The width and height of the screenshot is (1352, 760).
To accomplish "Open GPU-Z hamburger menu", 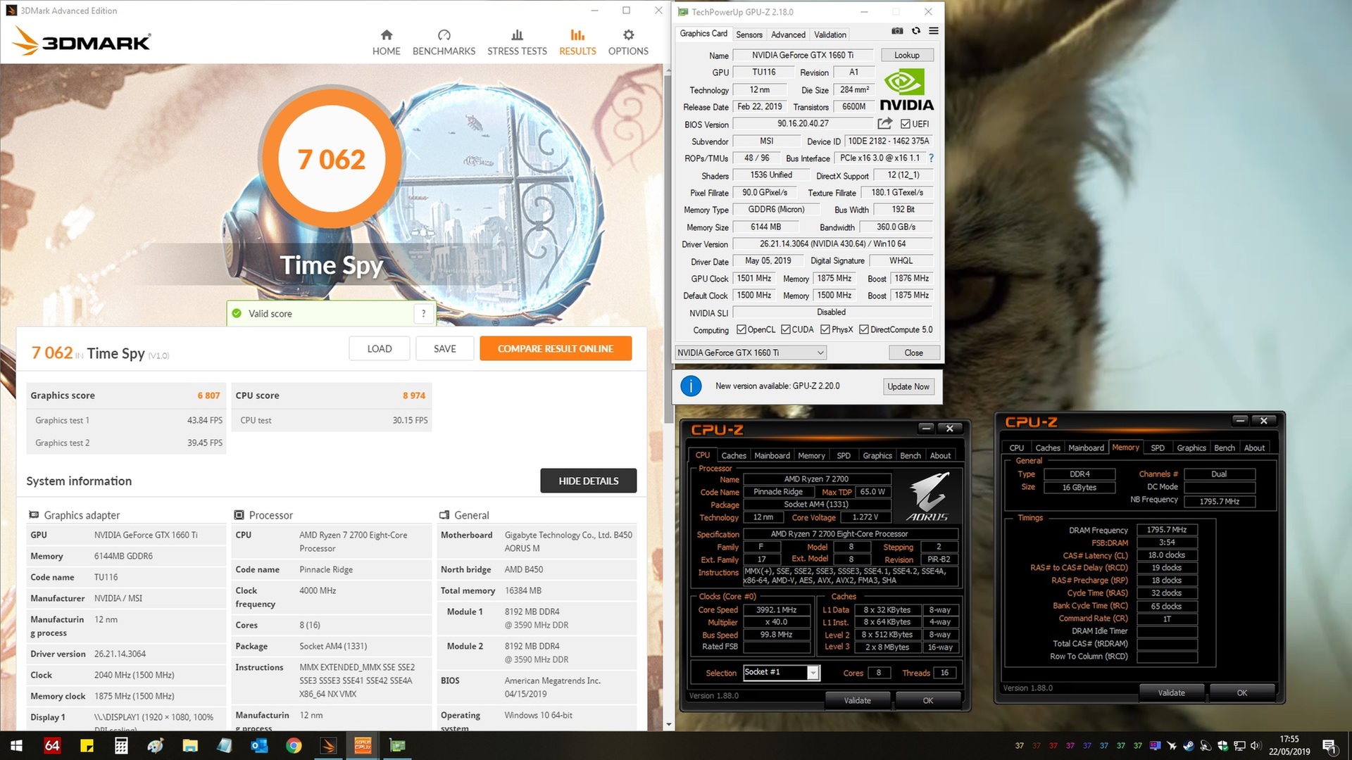I will [934, 31].
